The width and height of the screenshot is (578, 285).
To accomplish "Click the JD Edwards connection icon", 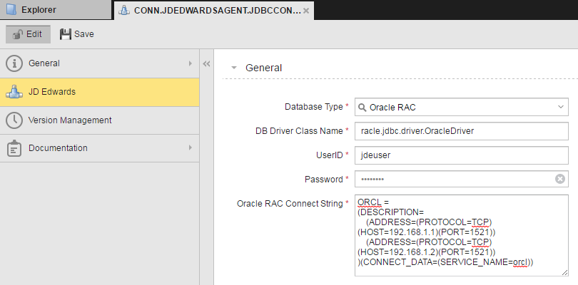I will (14, 92).
